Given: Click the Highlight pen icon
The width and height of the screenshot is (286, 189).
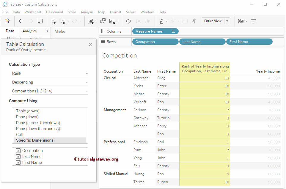Looking at the screenshot, I should pyautogui.click(x=161, y=21).
